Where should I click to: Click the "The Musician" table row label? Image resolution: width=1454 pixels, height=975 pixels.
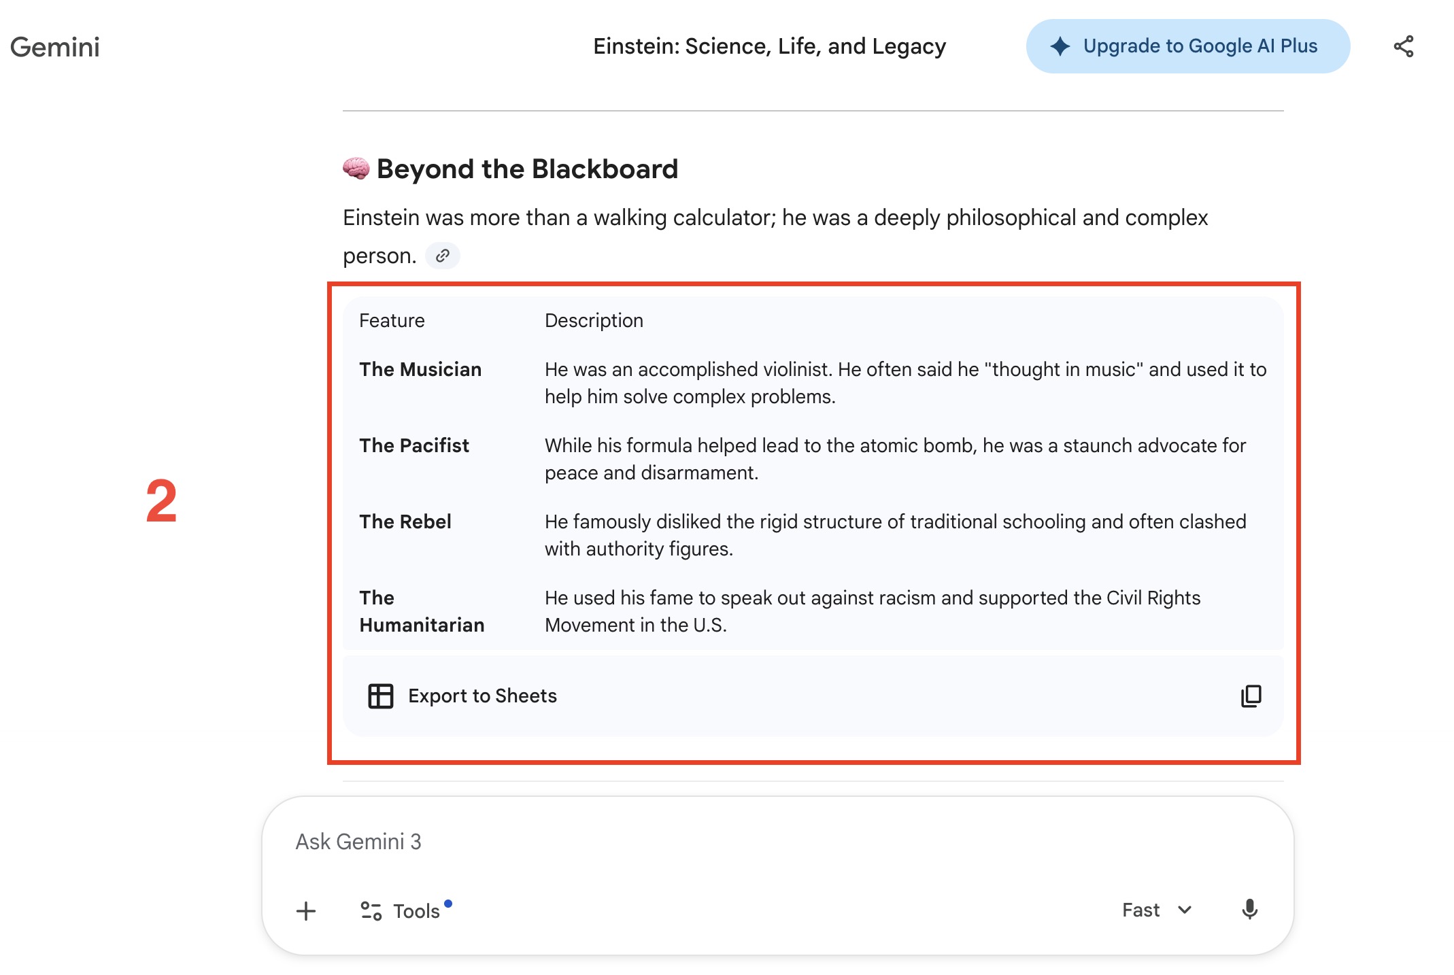tap(420, 369)
